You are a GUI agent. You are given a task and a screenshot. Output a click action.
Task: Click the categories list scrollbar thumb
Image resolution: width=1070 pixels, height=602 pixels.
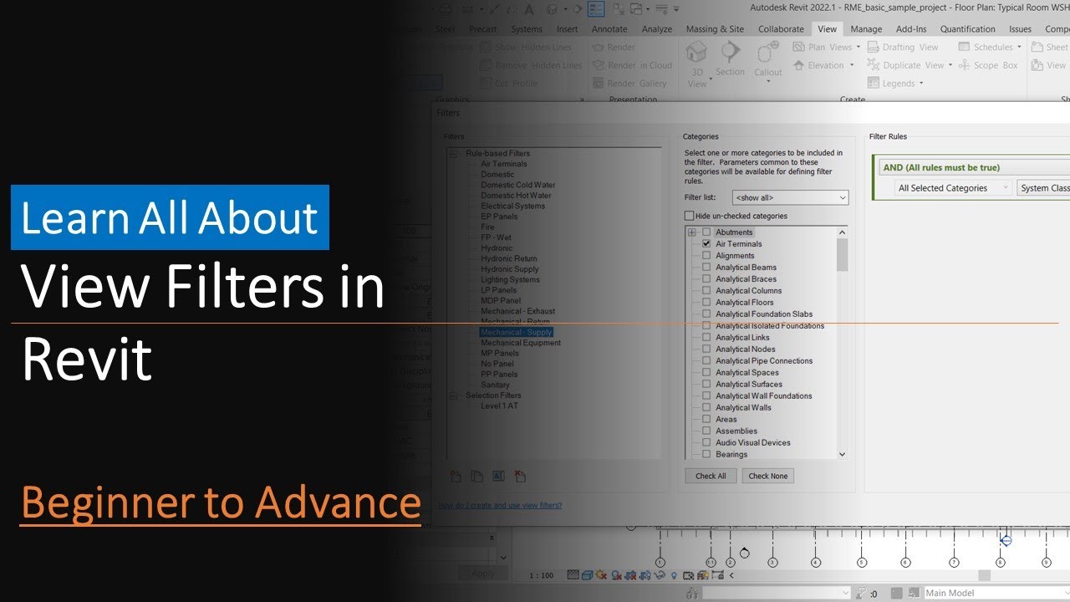[x=842, y=255]
